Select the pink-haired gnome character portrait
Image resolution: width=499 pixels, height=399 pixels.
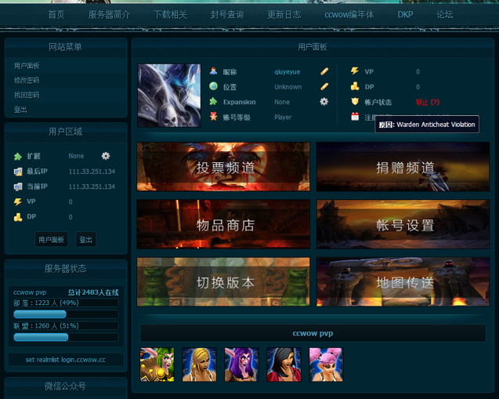[x=326, y=365]
